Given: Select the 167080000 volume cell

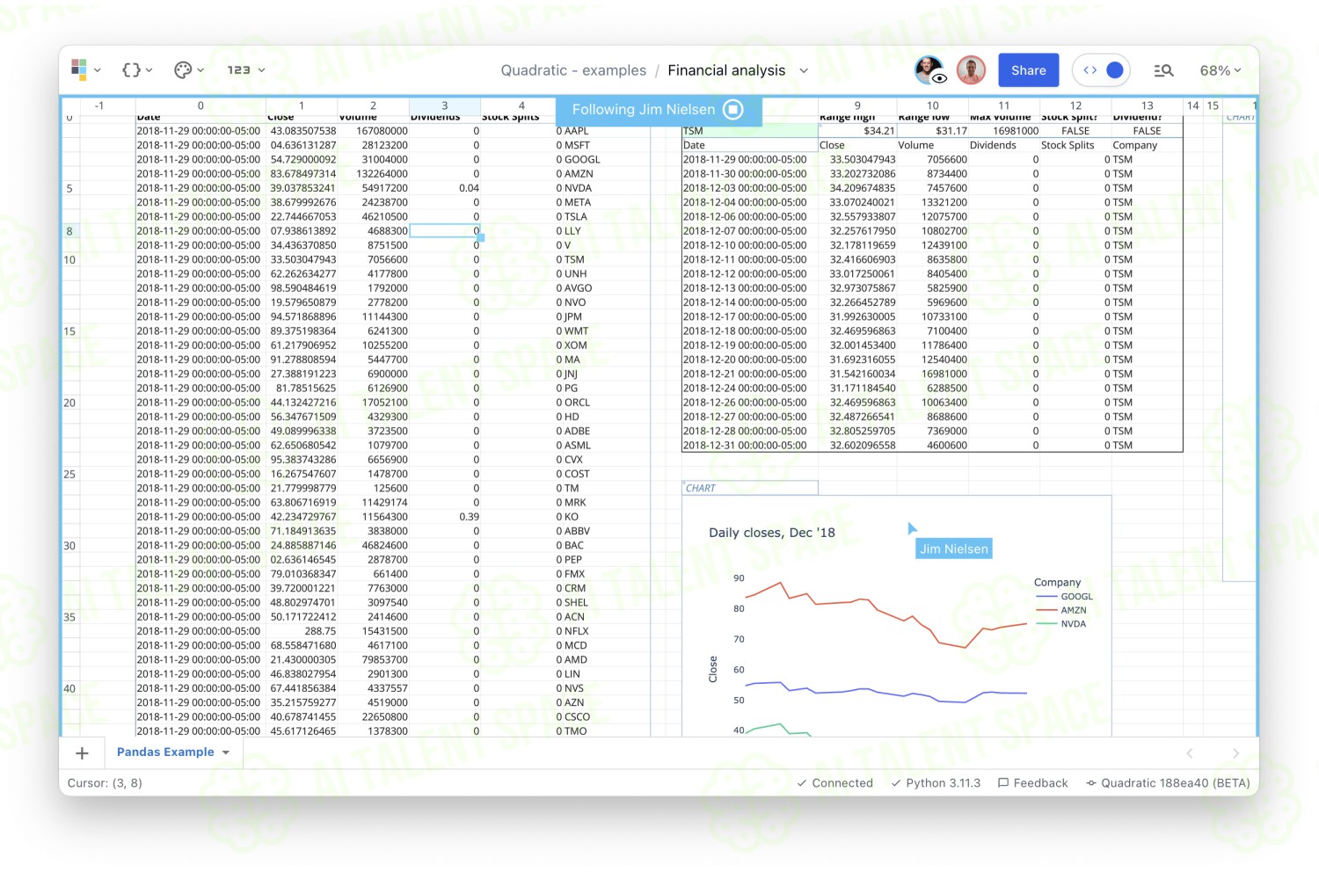Looking at the screenshot, I should coord(382,131).
